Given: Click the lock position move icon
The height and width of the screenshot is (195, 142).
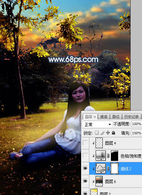Looking at the screenshot, I should (108, 133).
